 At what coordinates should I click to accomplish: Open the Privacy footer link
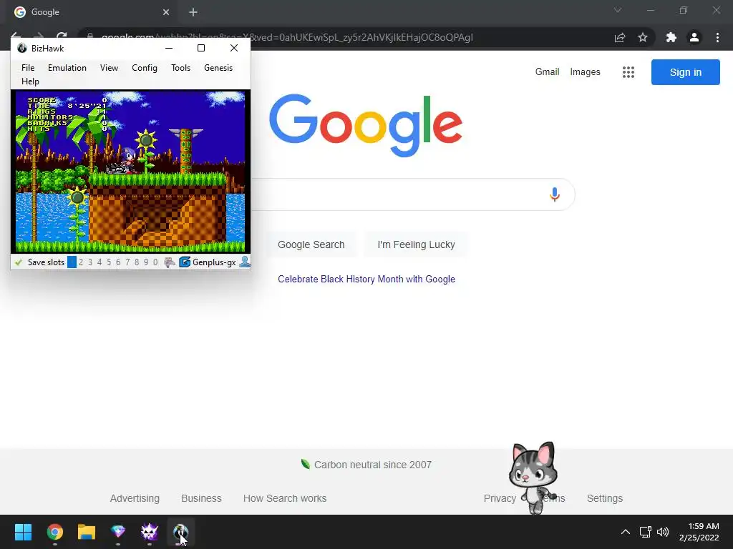point(500,498)
